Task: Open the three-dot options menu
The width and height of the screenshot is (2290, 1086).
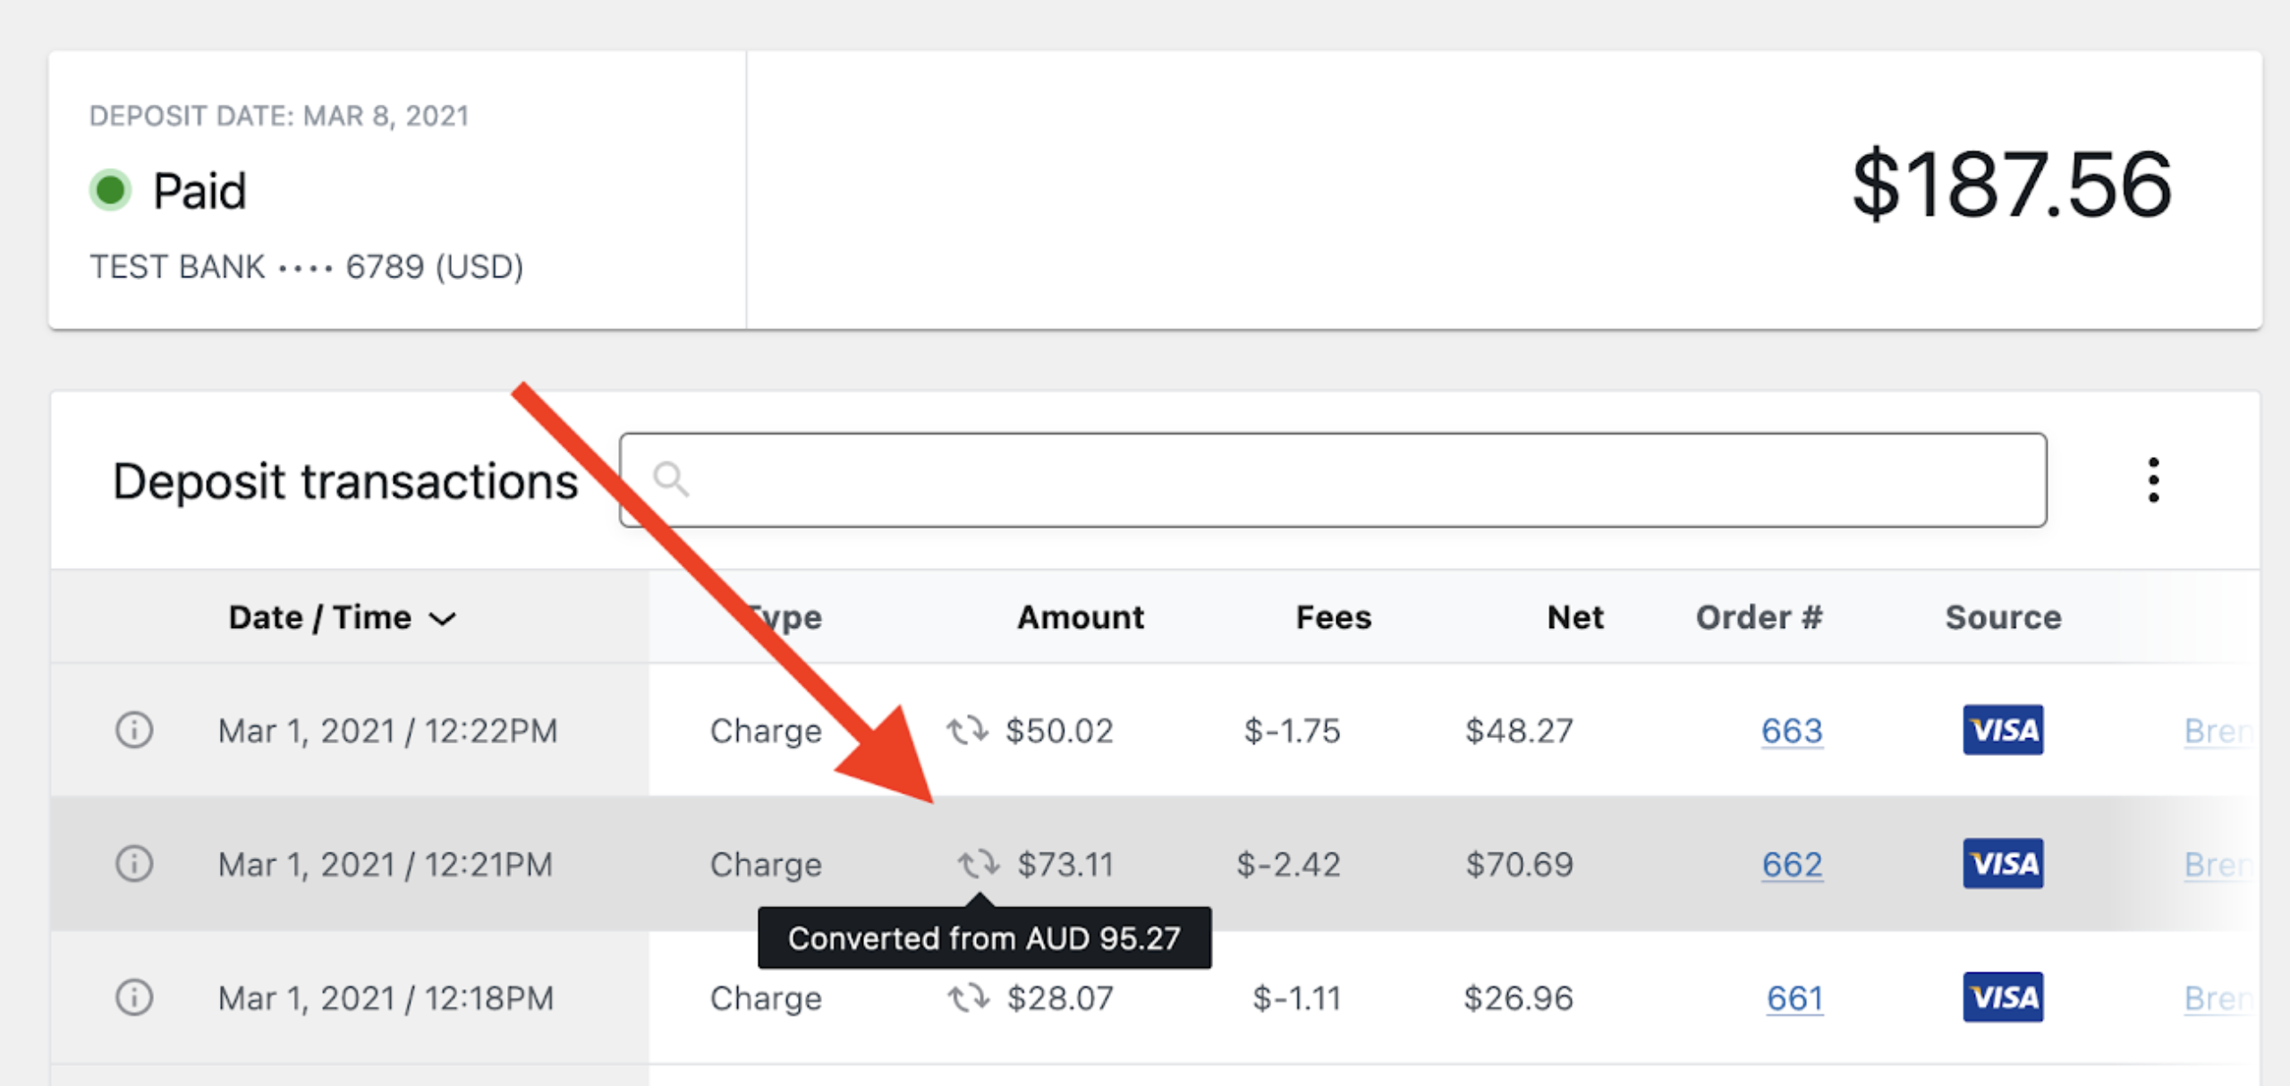Action: coord(2153,480)
